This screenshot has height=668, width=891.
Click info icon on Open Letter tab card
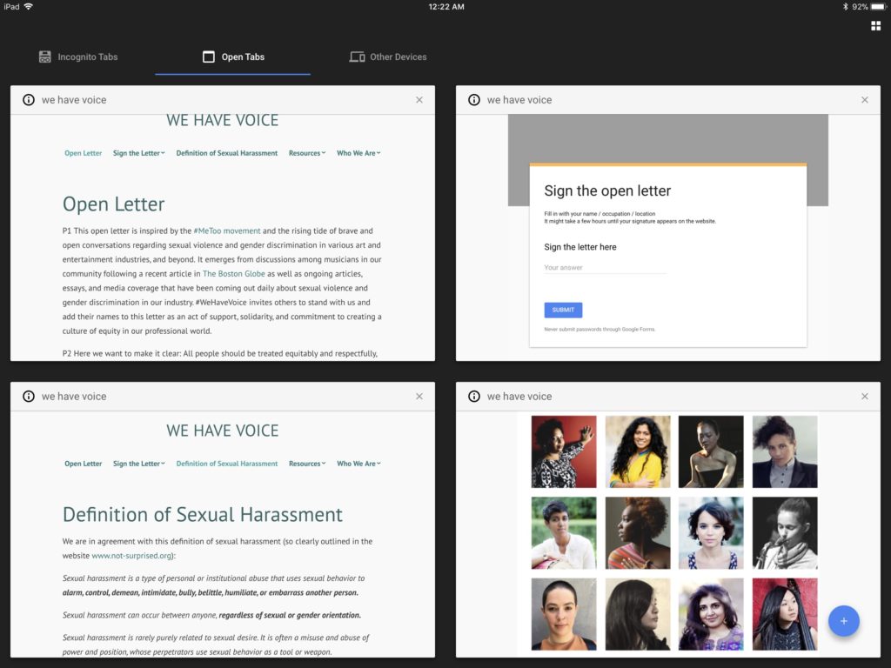[x=29, y=100]
